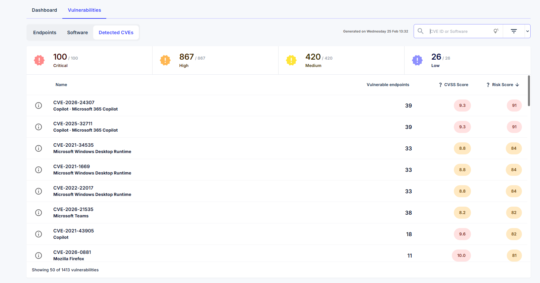540x283 pixels.
Task: Open CVE-2021-43905 entry name
Action: [73, 231]
